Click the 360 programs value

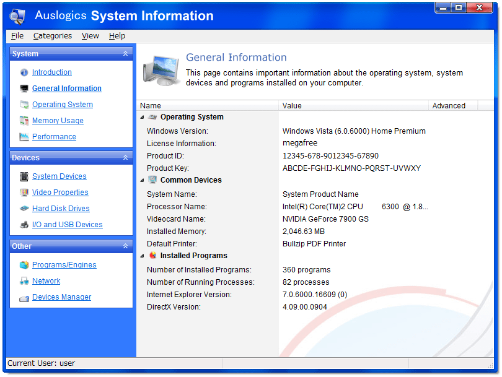tap(306, 270)
